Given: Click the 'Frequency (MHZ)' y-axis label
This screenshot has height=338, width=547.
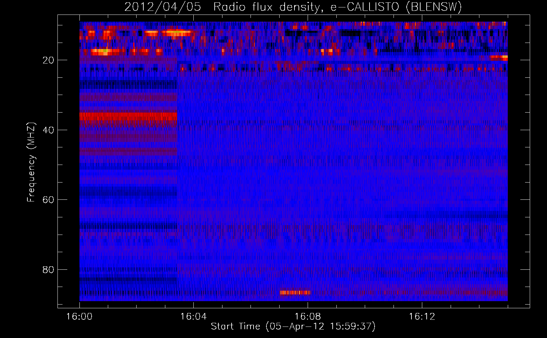Looking at the screenshot, I should tap(31, 162).
